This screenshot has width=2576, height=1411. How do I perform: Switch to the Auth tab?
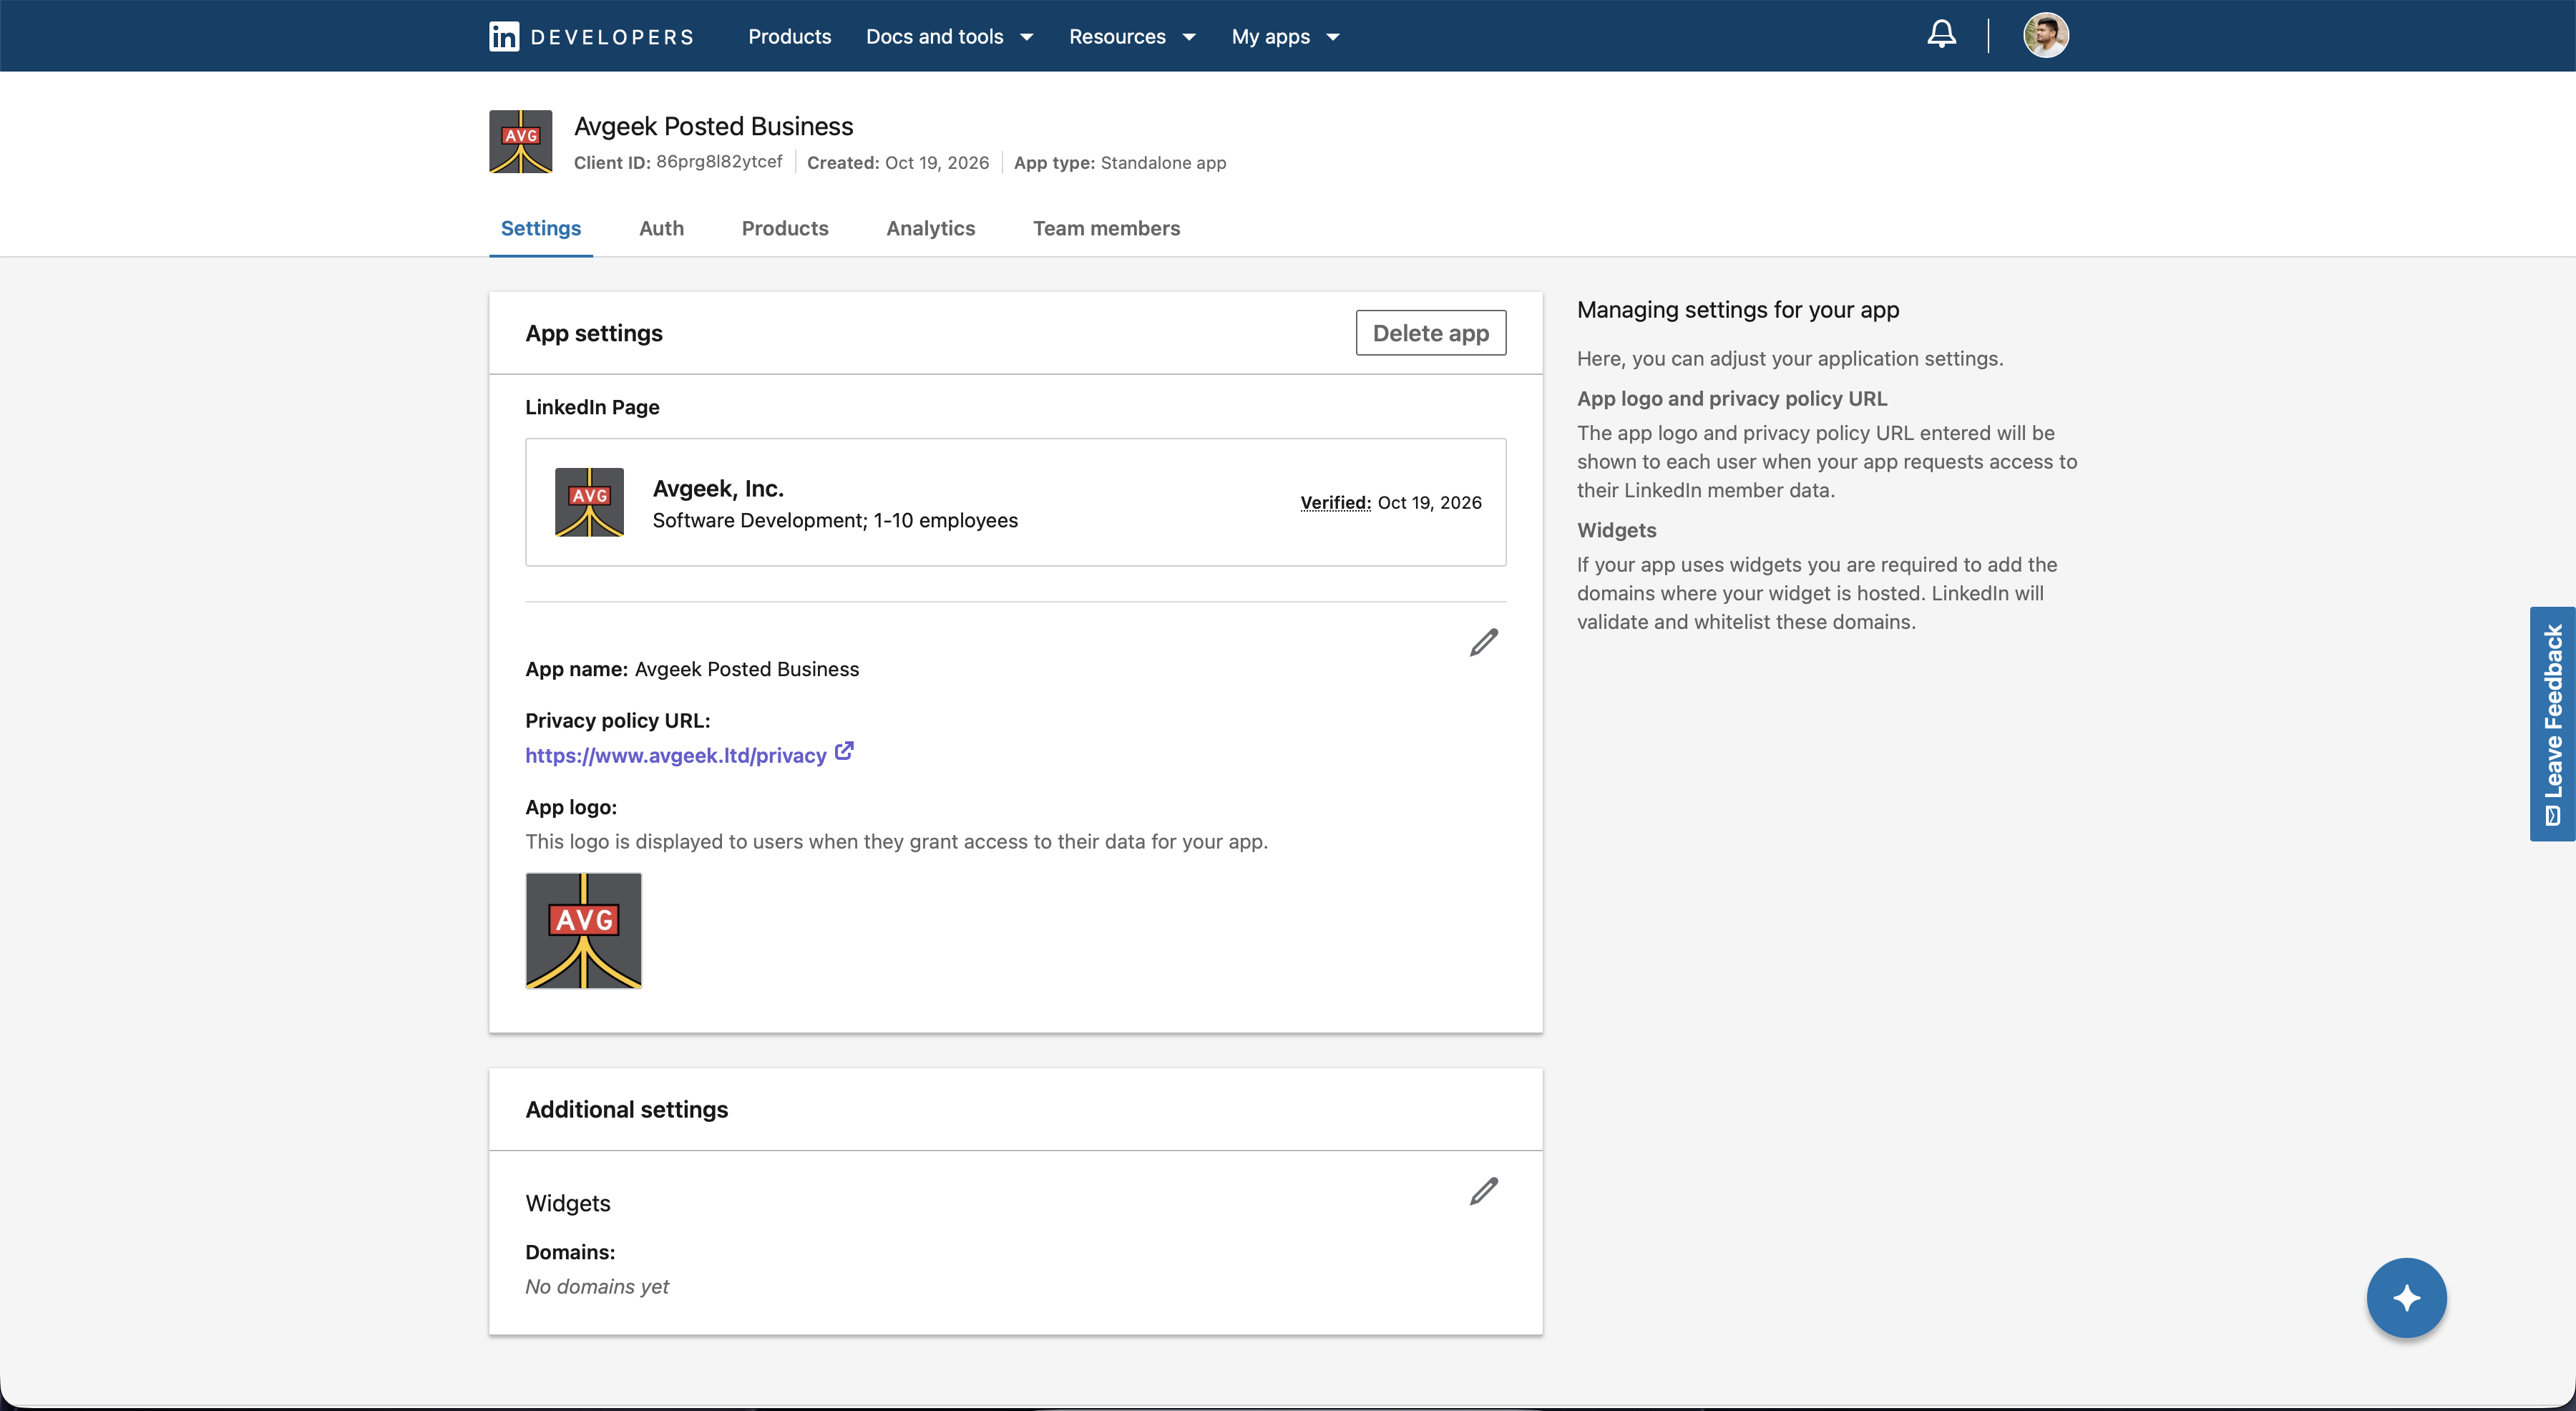(661, 228)
